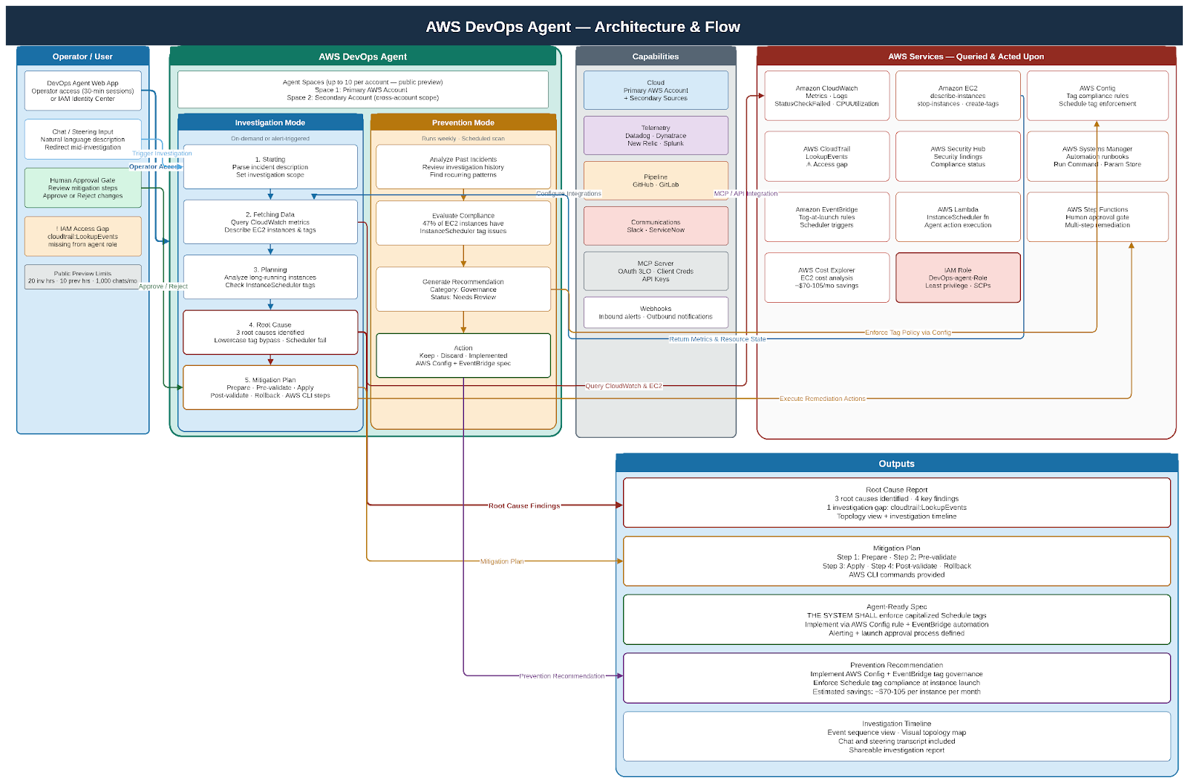Viewport: 1188px width, 783px height.
Task: Click the DevOps Agent Web App box
Action: point(82,91)
